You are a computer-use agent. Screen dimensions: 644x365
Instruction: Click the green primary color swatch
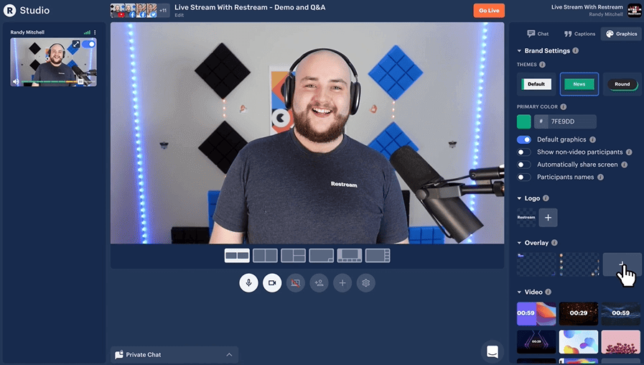523,121
